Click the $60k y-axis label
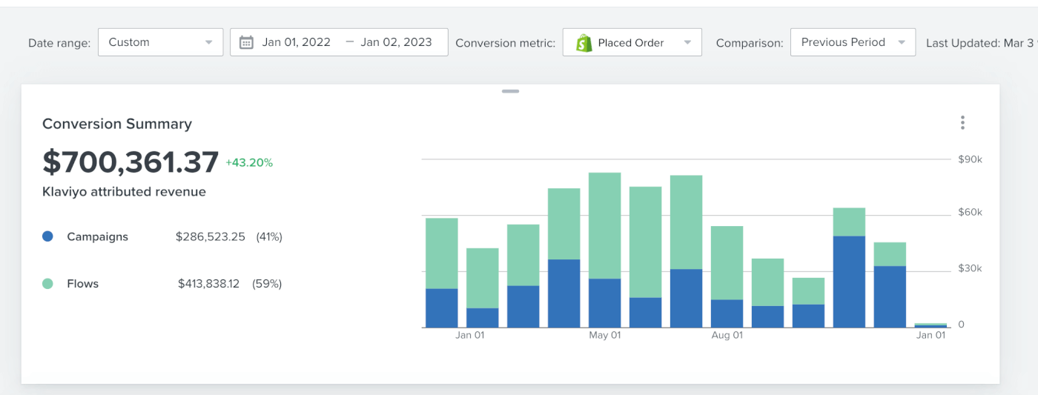 [x=971, y=213]
